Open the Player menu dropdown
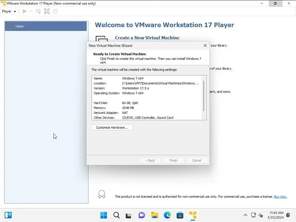The height and width of the screenshot is (222, 296). (x=9, y=11)
